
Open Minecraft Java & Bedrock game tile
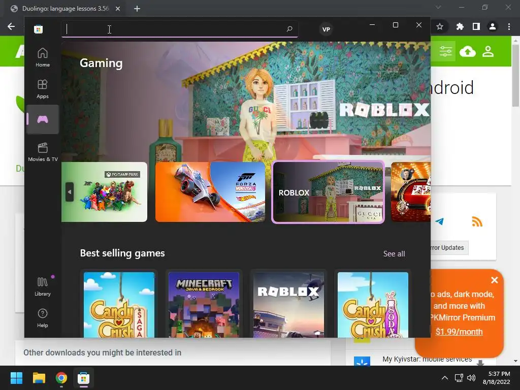point(204,305)
